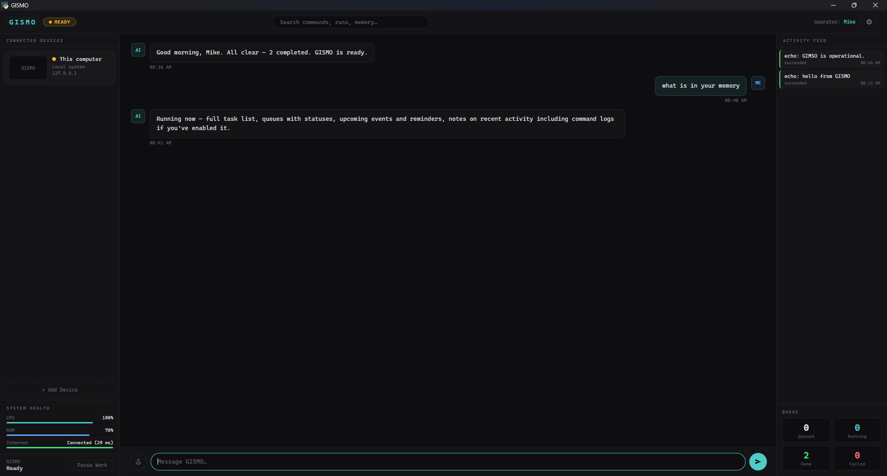Image resolution: width=887 pixels, height=476 pixels.
Task: Open the Queued count tile
Action: (806, 430)
